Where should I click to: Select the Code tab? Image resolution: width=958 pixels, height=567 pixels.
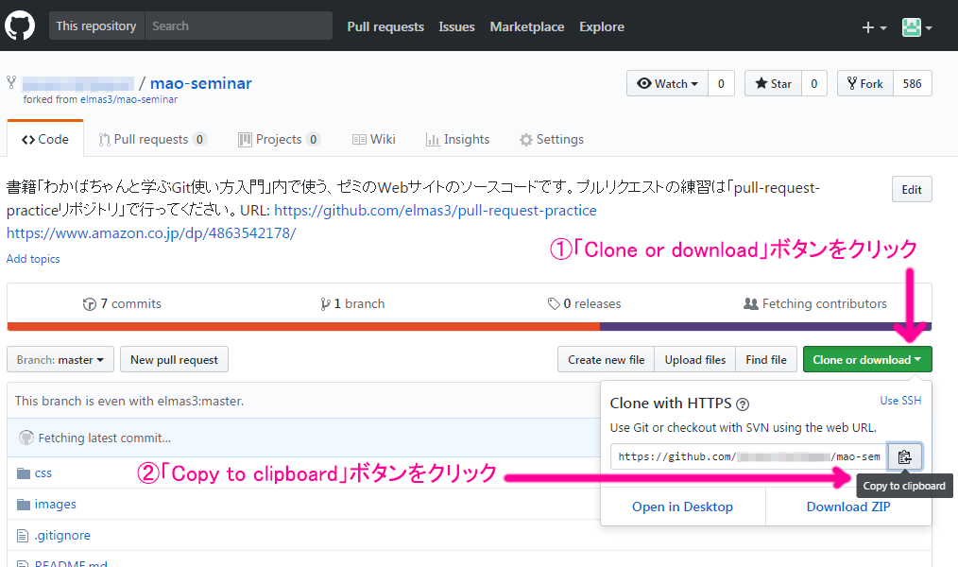45,139
